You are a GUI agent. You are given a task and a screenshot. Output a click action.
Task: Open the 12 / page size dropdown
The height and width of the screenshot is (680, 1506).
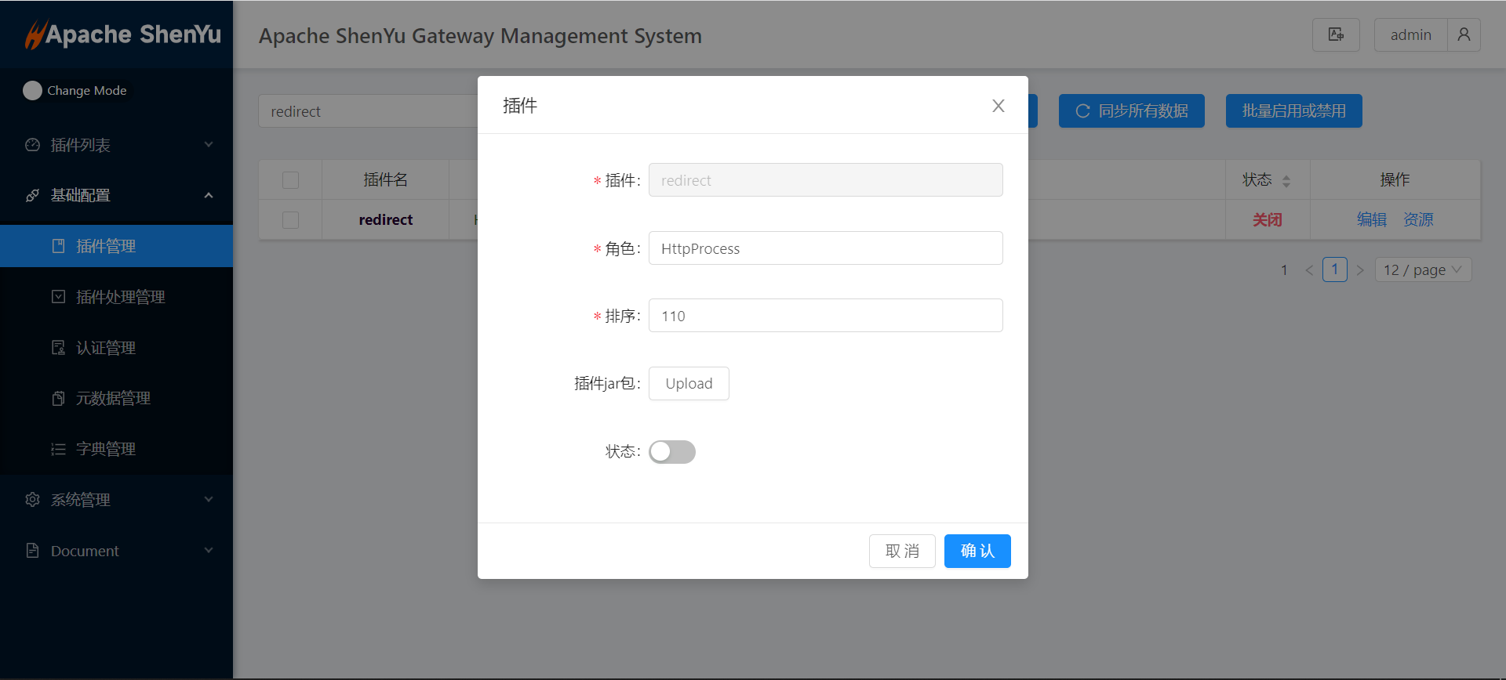coord(1422,270)
